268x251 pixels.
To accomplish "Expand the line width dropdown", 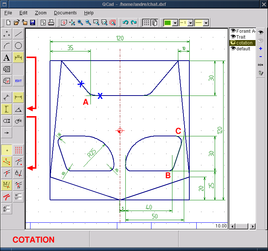I will pyautogui.click(x=190, y=23).
